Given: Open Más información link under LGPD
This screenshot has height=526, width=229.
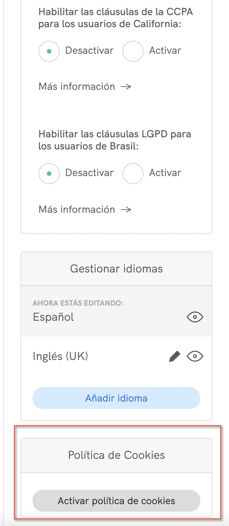Looking at the screenshot, I should click(77, 209).
